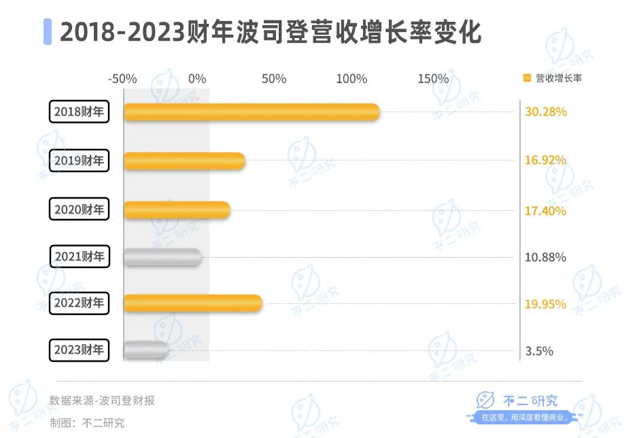Click the long orange bar for 2018财年
The image size is (639, 438).
point(252,112)
